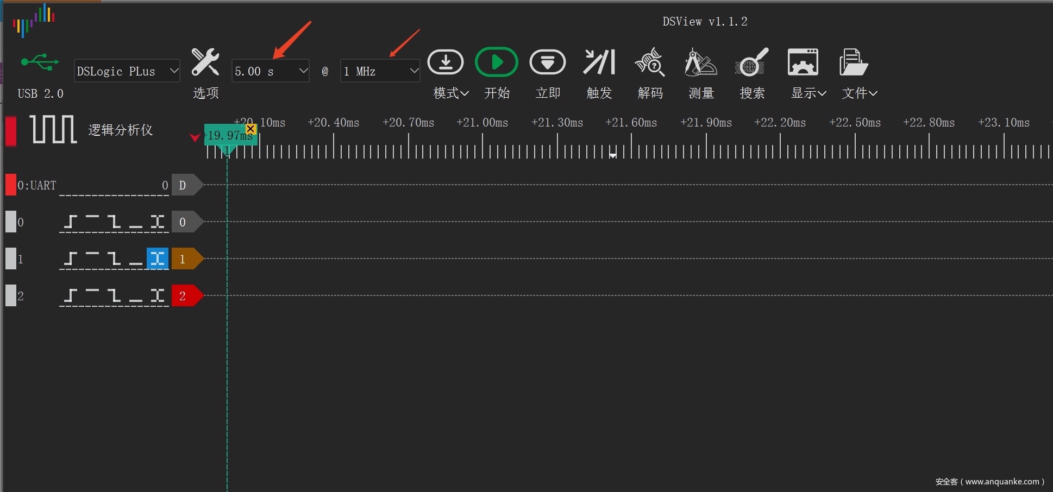1053x492 pixels.
Task: Select rising edge trigger for channel 0
Action: (x=71, y=222)
